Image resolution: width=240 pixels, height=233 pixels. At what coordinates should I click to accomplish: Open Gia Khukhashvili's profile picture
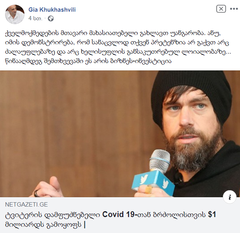pos(15,14)
